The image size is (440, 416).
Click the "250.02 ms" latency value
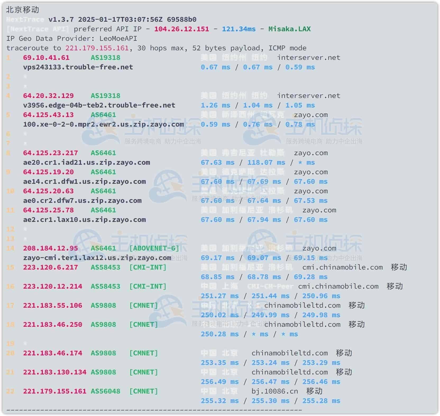pyautogui.click(x=220, y=315)
